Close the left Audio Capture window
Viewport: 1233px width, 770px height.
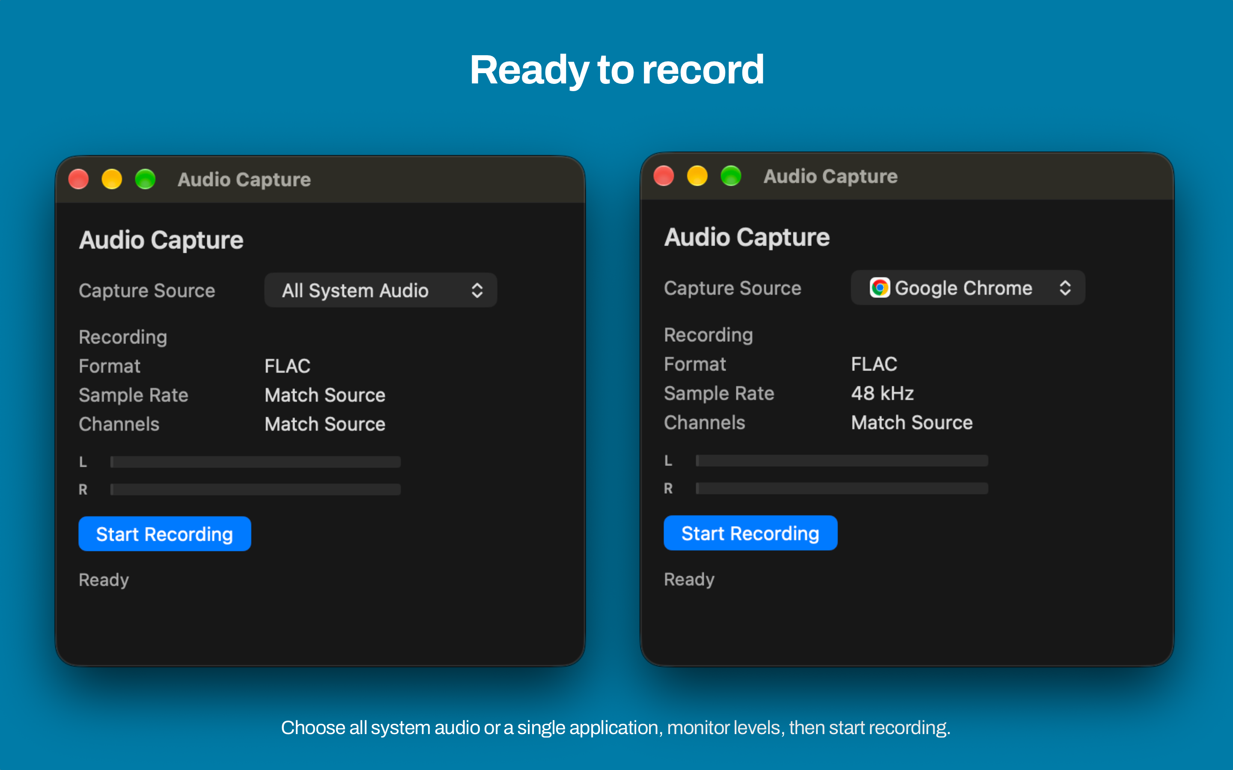tap(78, 179)
